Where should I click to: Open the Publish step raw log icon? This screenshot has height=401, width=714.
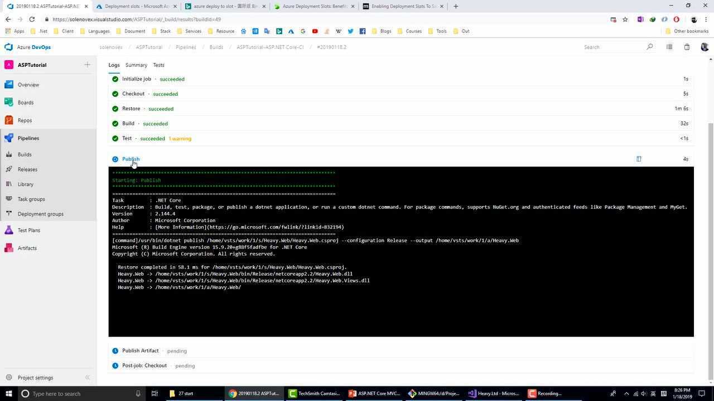[639, 159]
